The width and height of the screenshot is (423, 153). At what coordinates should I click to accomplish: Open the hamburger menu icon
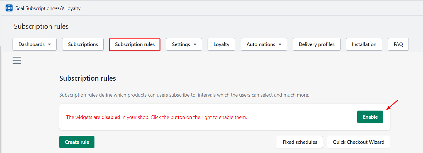coord(17,60)
